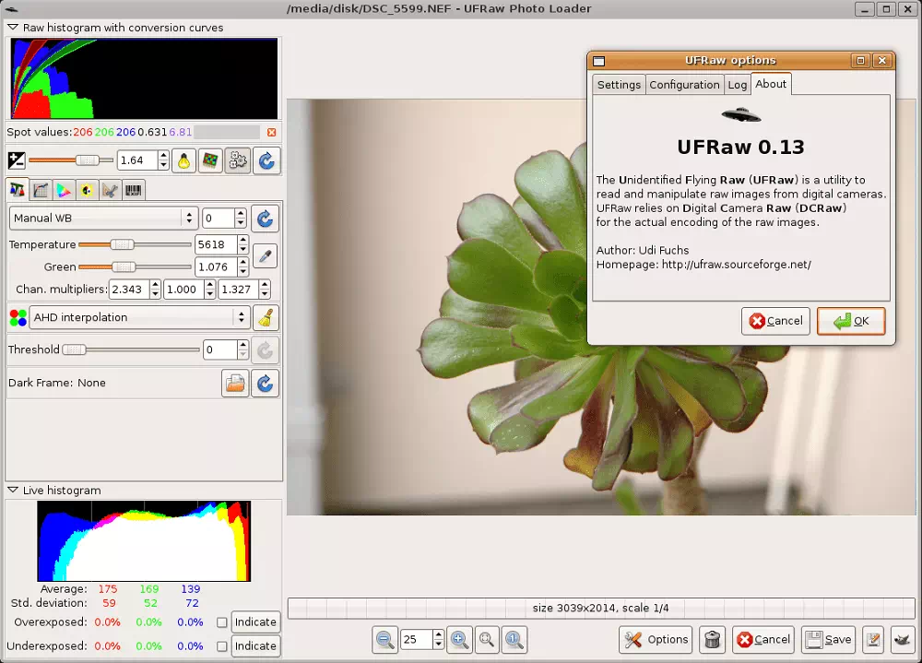Enable the Underexposed checkbox
The width and height of the screenshot is (922, 663).
click(221, 645)
